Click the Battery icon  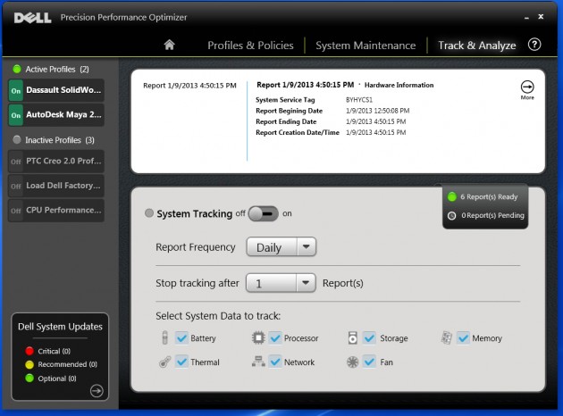click(164, 337)
